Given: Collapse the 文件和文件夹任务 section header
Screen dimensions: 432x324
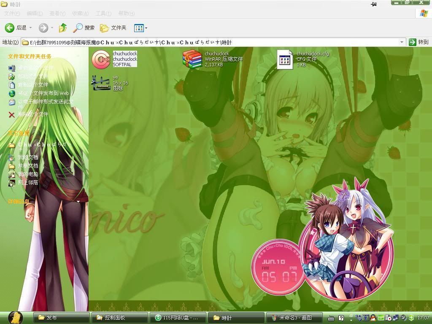Looking at the screenshot, I should click(x=30, y=57).
